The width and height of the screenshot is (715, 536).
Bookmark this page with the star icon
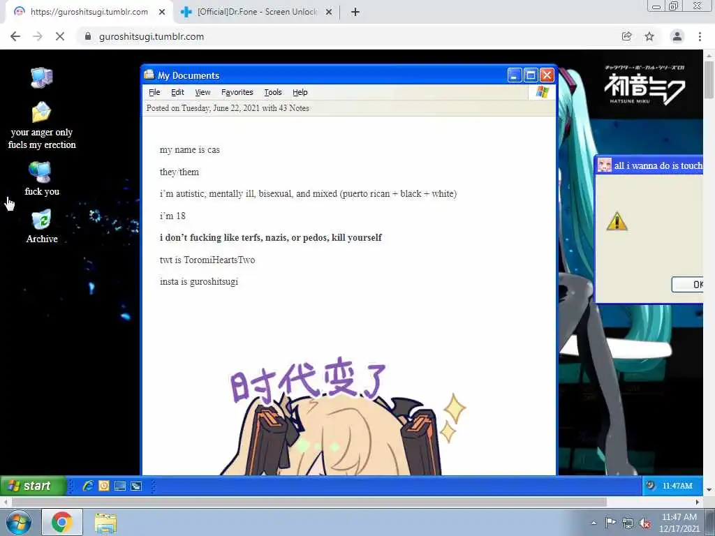(x=649, y=36)
